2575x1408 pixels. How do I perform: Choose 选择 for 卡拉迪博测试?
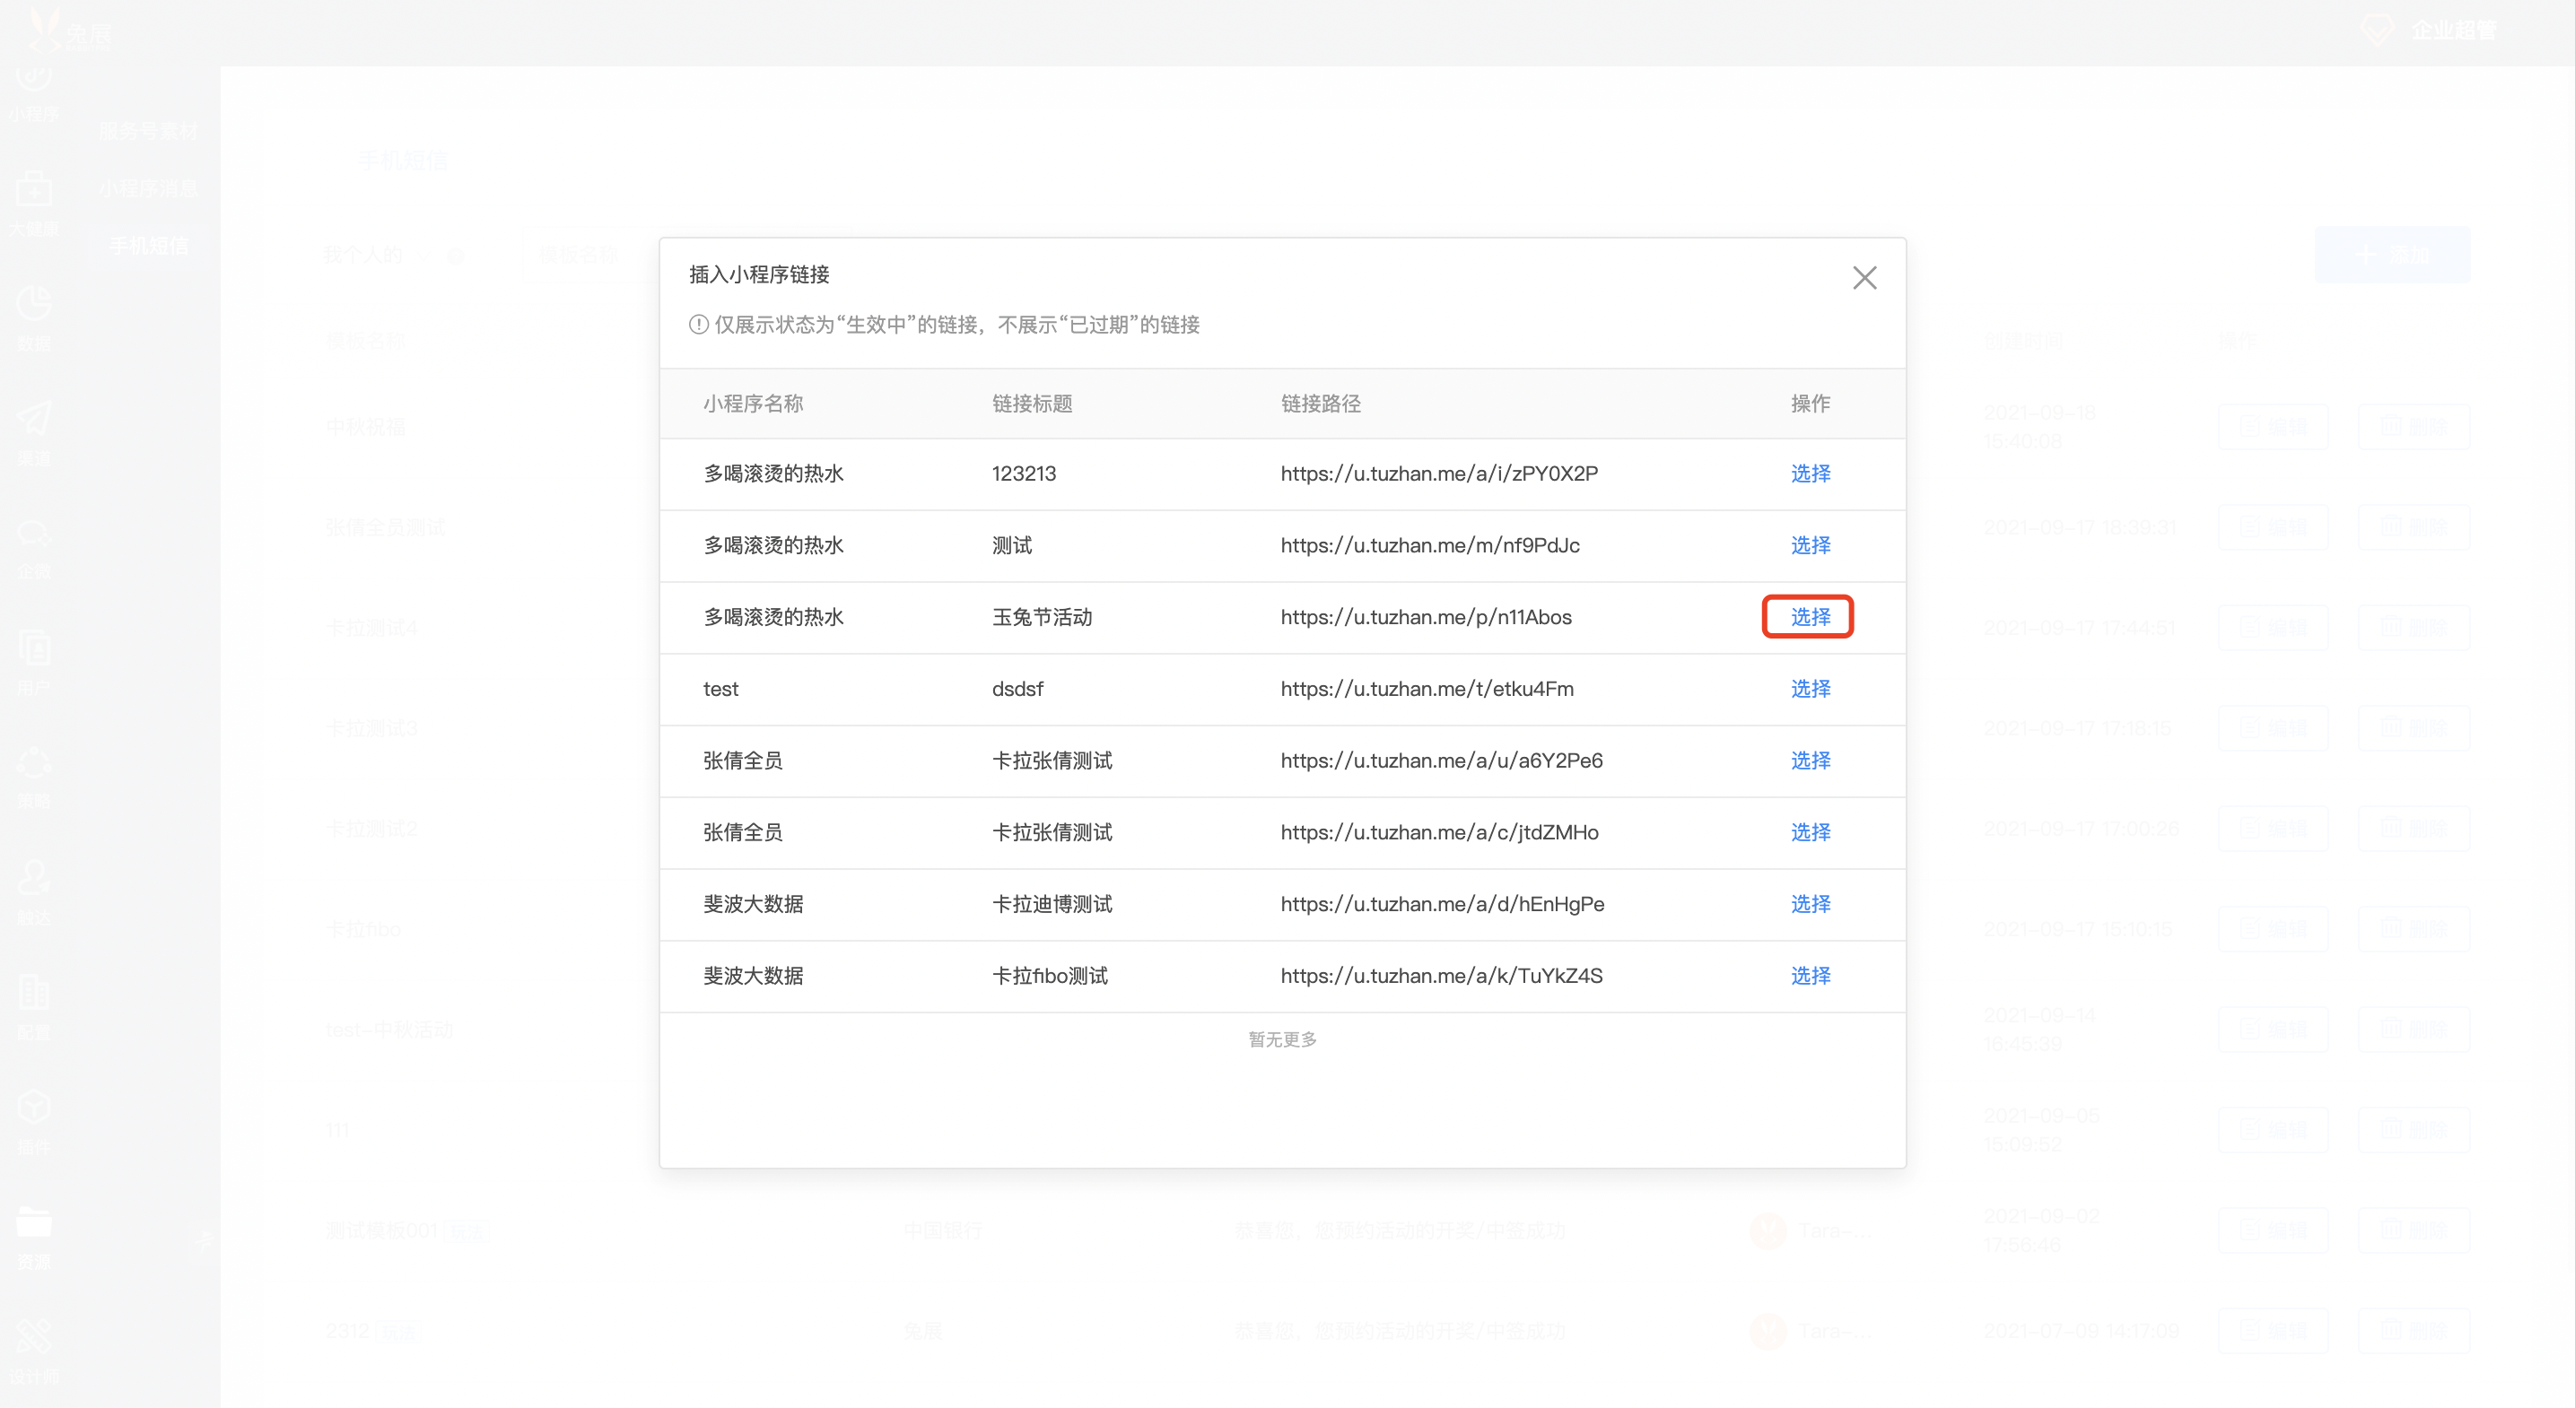[x=1811, y=904]
